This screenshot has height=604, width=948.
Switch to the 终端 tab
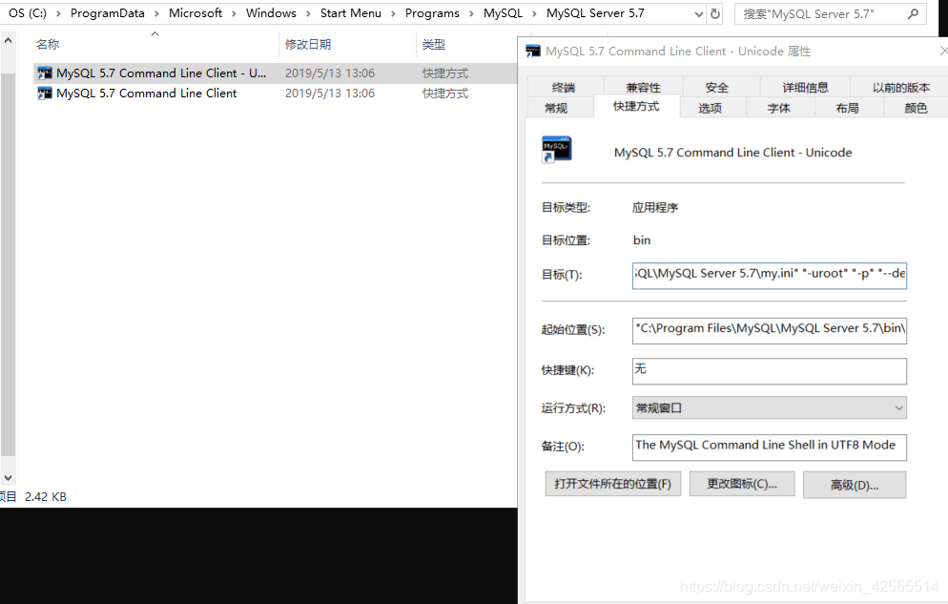click(x=564, y=87)
